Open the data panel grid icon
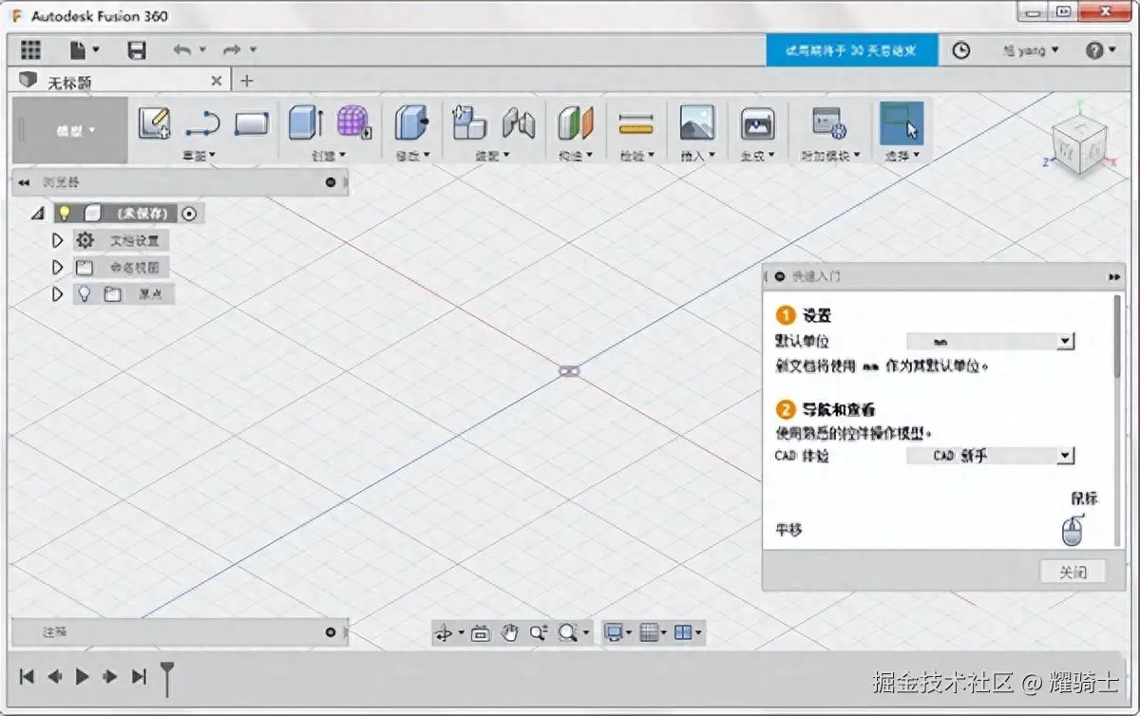 [30, 50]
